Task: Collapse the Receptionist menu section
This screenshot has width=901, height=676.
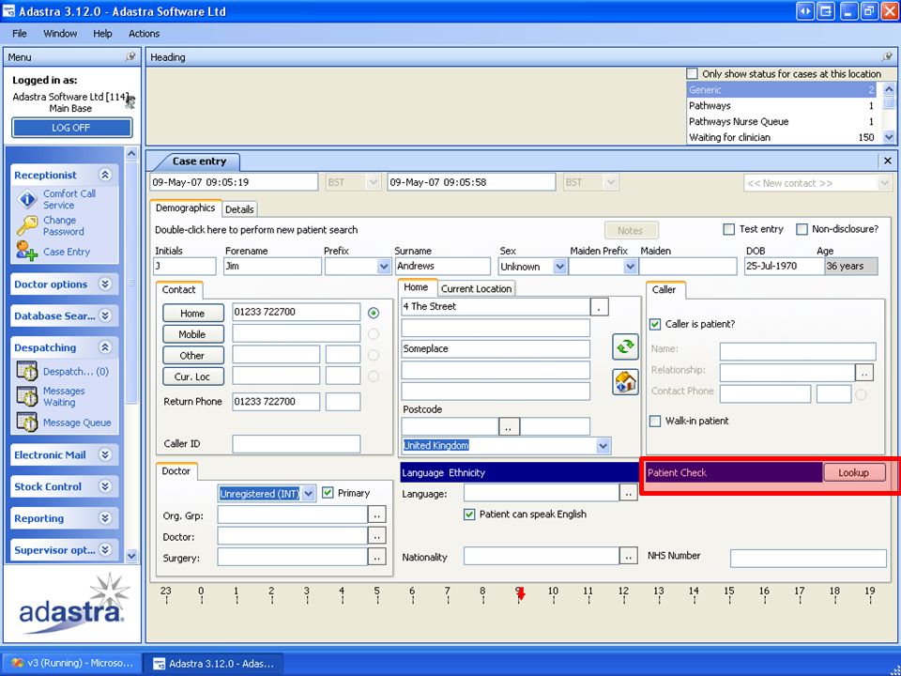Action: (105, 175)
